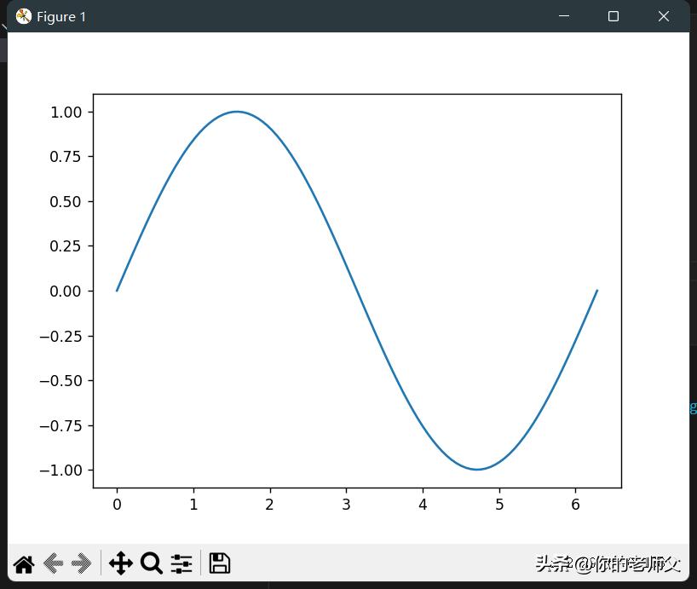Click the watermark text at bottom right
The height and width of the screenshot is (589, 697).
click(610, 563)
